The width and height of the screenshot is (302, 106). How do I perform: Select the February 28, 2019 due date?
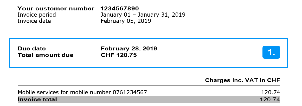click(129, 49)
